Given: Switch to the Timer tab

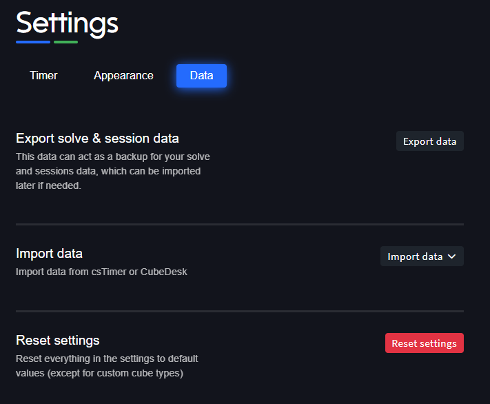Looking at the screenshot, I should (43, 76).
